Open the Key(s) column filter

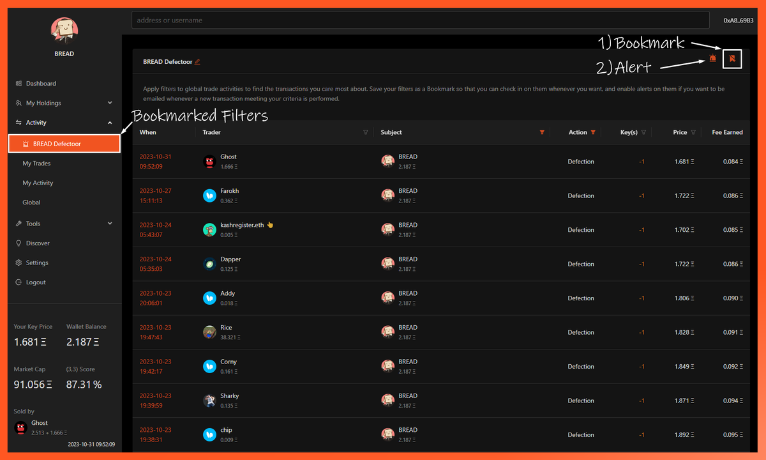click(643, 132)
